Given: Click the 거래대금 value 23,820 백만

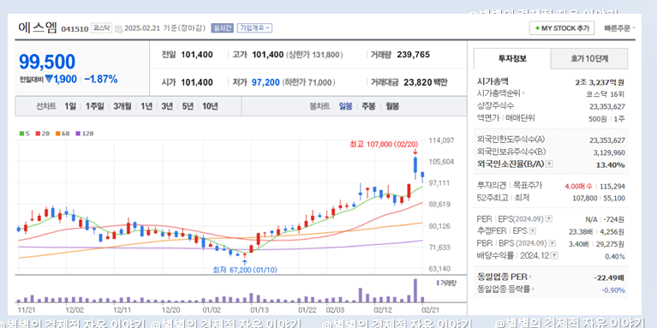Looking at the screenshot, I should click(425, 82).
